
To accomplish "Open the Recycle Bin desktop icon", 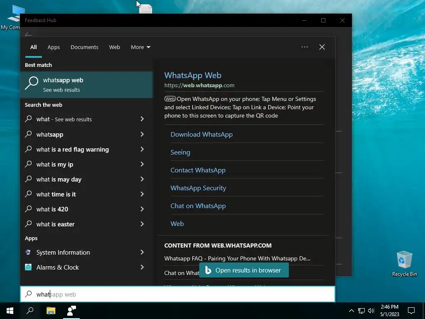I will click(404, 263).
